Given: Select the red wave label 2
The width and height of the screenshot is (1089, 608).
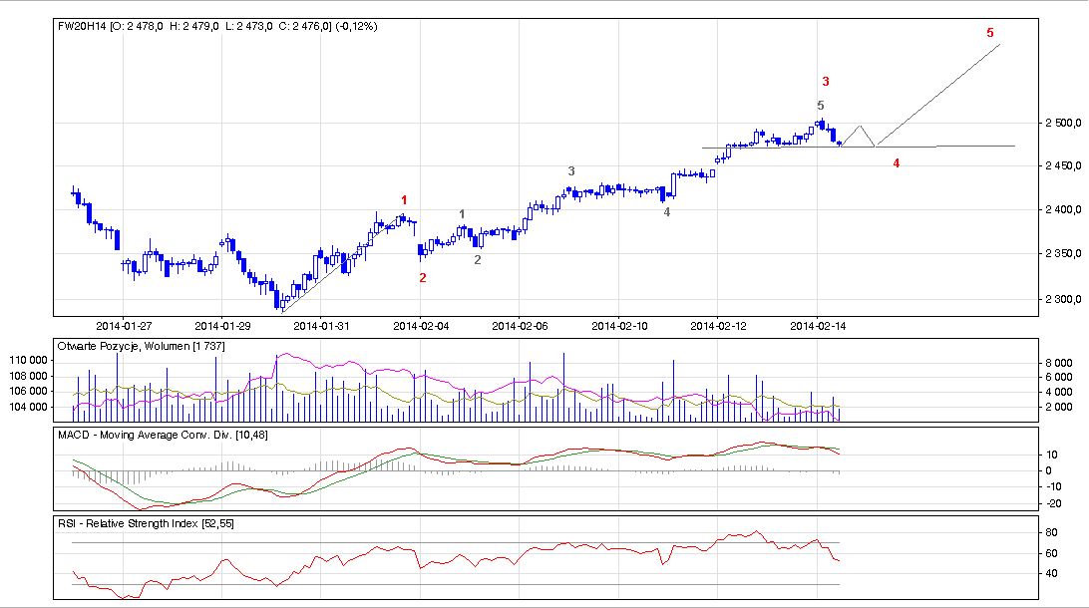Looking at the screenshot, I should coord(422,278).
